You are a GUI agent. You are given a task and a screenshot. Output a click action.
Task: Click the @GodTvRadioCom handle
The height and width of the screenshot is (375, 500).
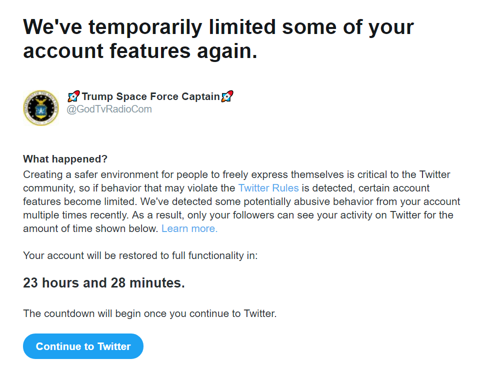109,109
